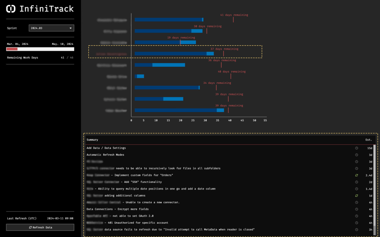
Task: Select the 'Add SSH functionality' task
Action: (x=229, y=182)
